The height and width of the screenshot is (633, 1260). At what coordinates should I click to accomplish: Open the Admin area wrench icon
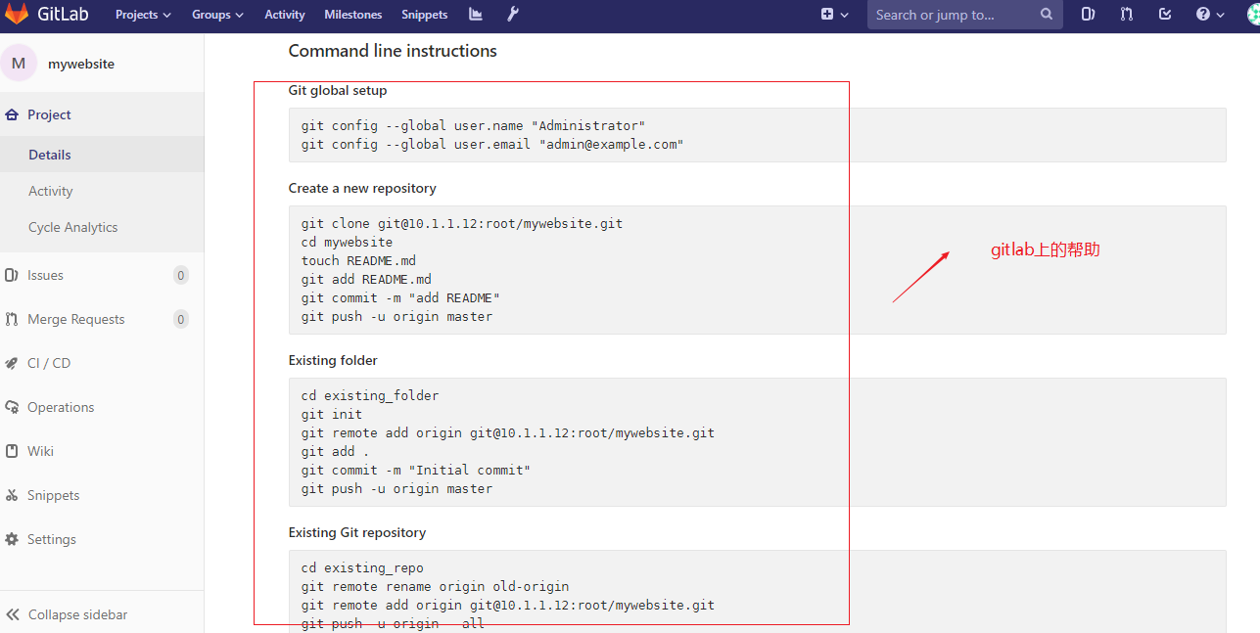point(513,15)
